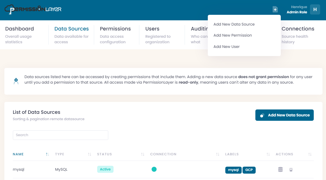The image size is (326, 180).
Task: Choose Add New Permission from dropdown menu
Action: (232, 35)
